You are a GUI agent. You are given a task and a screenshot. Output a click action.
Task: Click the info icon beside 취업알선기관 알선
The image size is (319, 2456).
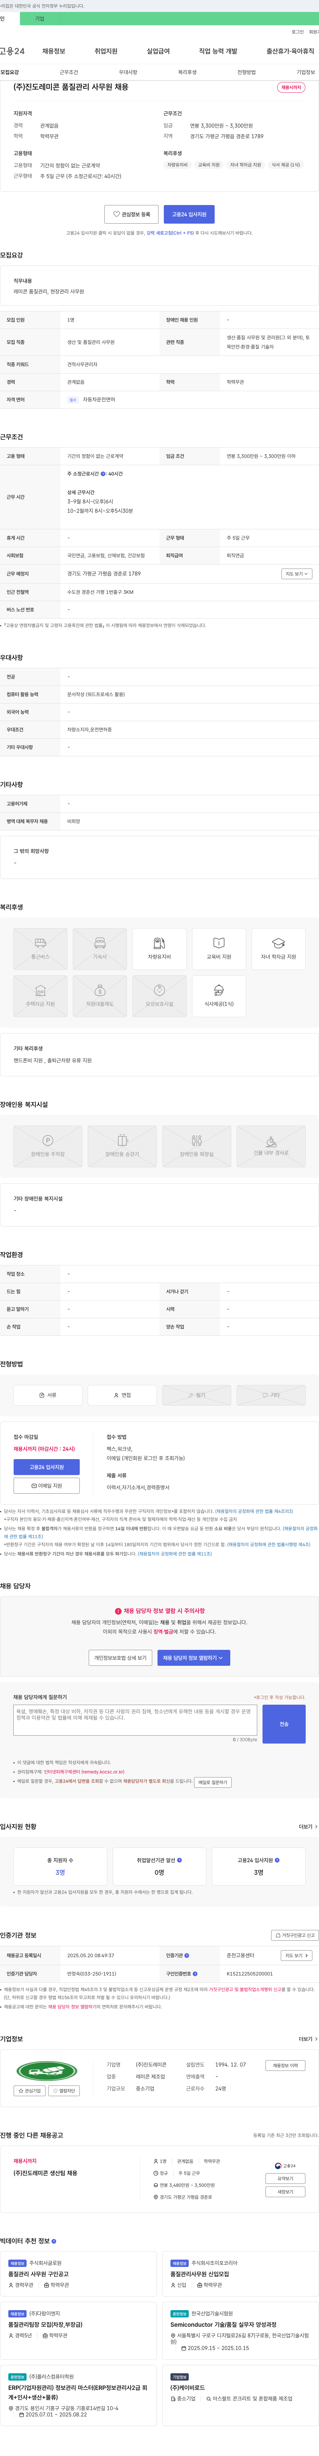pyautogui.click(x=179, y=1860)
